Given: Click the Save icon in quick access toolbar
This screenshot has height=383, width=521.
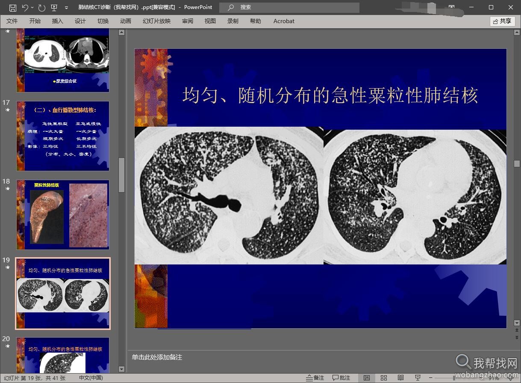Looking at the screenshot, I should point(12,7).
